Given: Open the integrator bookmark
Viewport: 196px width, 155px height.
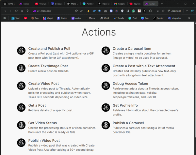Looking at the screenshot, I should pyautogui.click(x=175, y=18).
